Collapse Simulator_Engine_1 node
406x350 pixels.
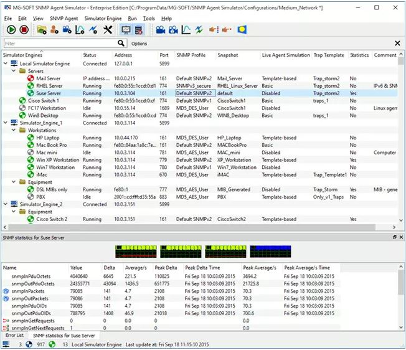point(6,123)
